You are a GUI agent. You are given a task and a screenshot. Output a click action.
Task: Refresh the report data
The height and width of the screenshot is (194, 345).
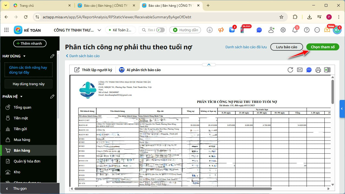(290, 70)
